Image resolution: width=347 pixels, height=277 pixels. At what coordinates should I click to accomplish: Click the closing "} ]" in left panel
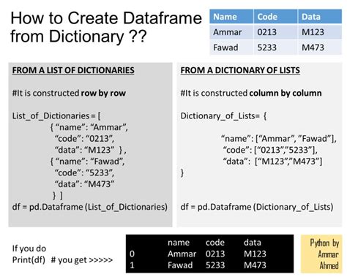[x=58, y=195]
